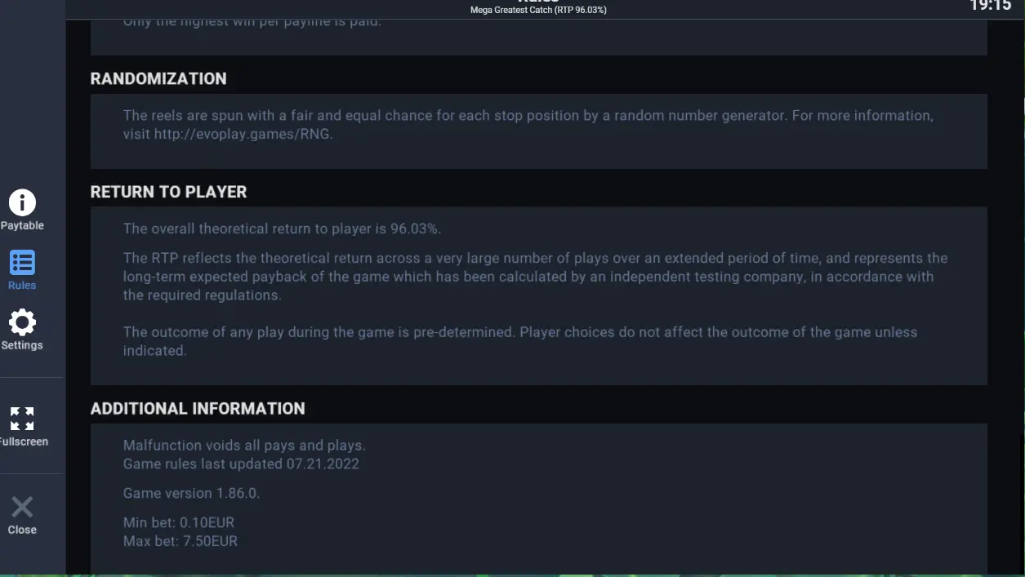
Task: Click the Game version 1.86.0 line
Action: pyautogui.click(x=191, y=494)
